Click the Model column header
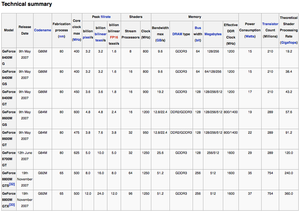The image size is (299, 211). [x=9, y=30]
